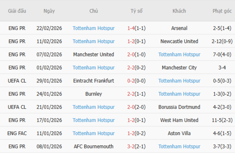Click the Aston Villa team name
This screenshot has width=235, height=154.
click(179, 133)
